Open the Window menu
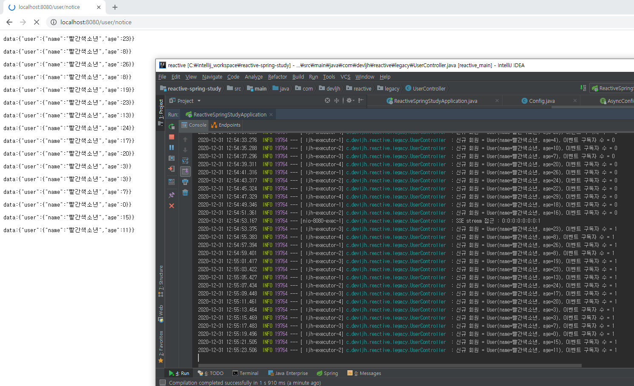This screenshot has width=634, height=386. (365, 77)
